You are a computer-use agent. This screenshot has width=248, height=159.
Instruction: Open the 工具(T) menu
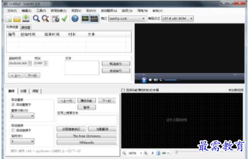coord(41,11)
